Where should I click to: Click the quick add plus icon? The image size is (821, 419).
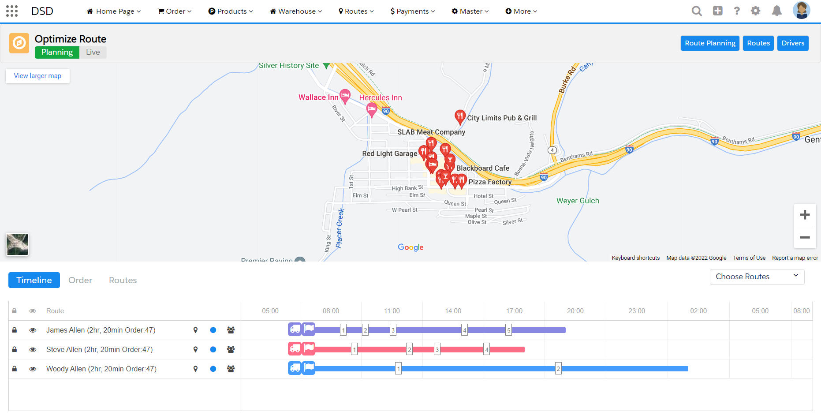coord(717,11)
